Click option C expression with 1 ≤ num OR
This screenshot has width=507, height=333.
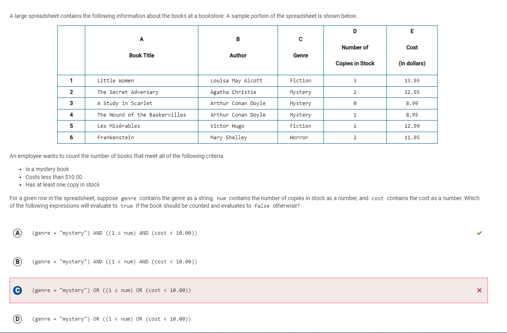(x=111, y=290)
